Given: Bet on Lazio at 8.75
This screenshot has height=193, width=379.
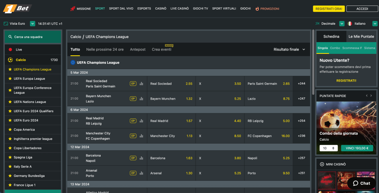Looking at the screenshot, I should click(269, 99).
